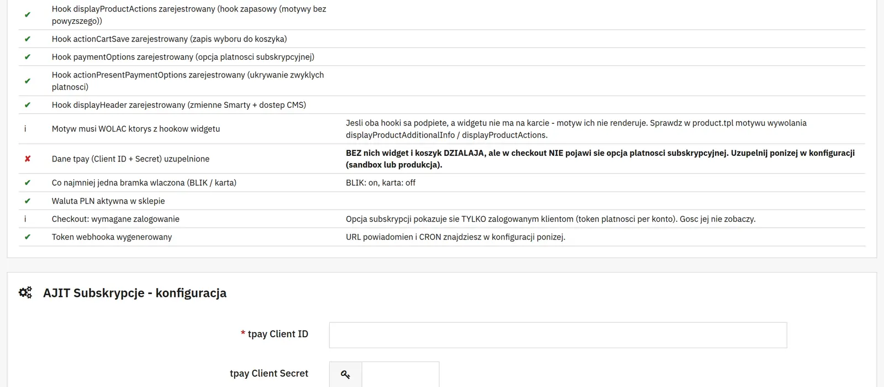Click the Checkout: wymagane zalogowanie label
884x387 pixels.
coord(115,219)
